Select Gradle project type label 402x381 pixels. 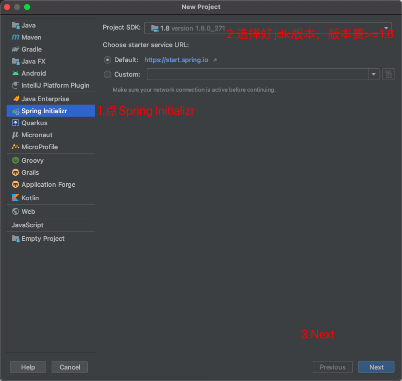(x=32, y=49)
